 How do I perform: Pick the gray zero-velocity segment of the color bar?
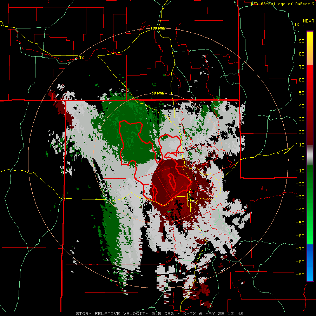pyautogui.click(x=310, y=156)
